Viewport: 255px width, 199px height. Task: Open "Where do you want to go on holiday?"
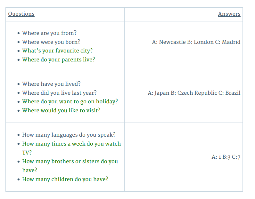pos(70,101)
